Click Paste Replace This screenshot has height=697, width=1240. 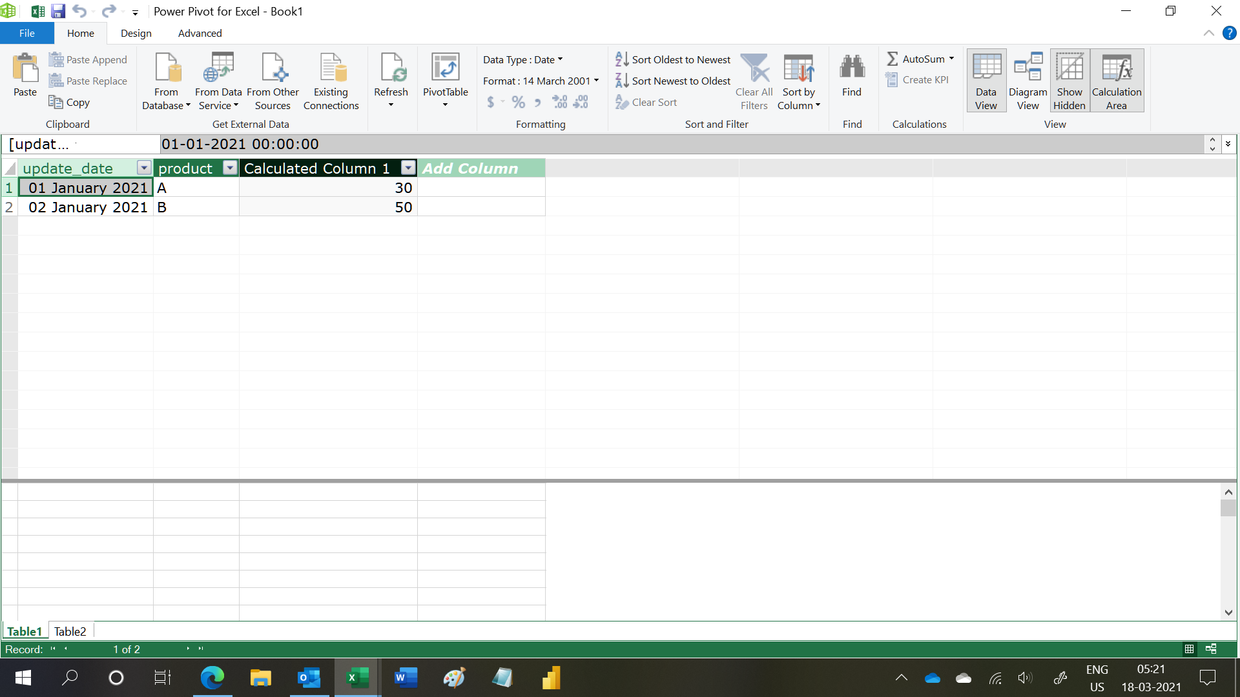(88, 81)
